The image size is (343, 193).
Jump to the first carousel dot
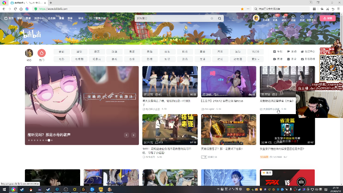tap(29, 140)
